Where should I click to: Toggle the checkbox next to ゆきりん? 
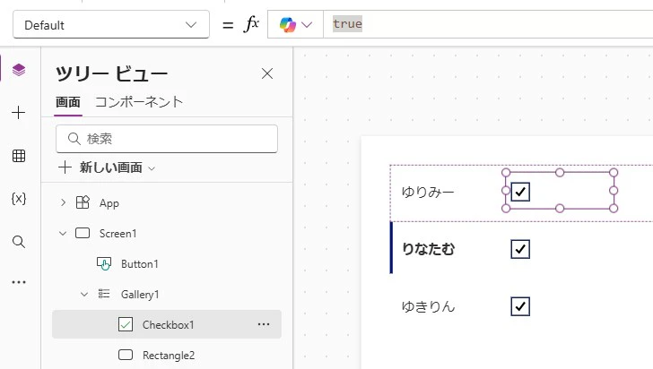point(520,306)
